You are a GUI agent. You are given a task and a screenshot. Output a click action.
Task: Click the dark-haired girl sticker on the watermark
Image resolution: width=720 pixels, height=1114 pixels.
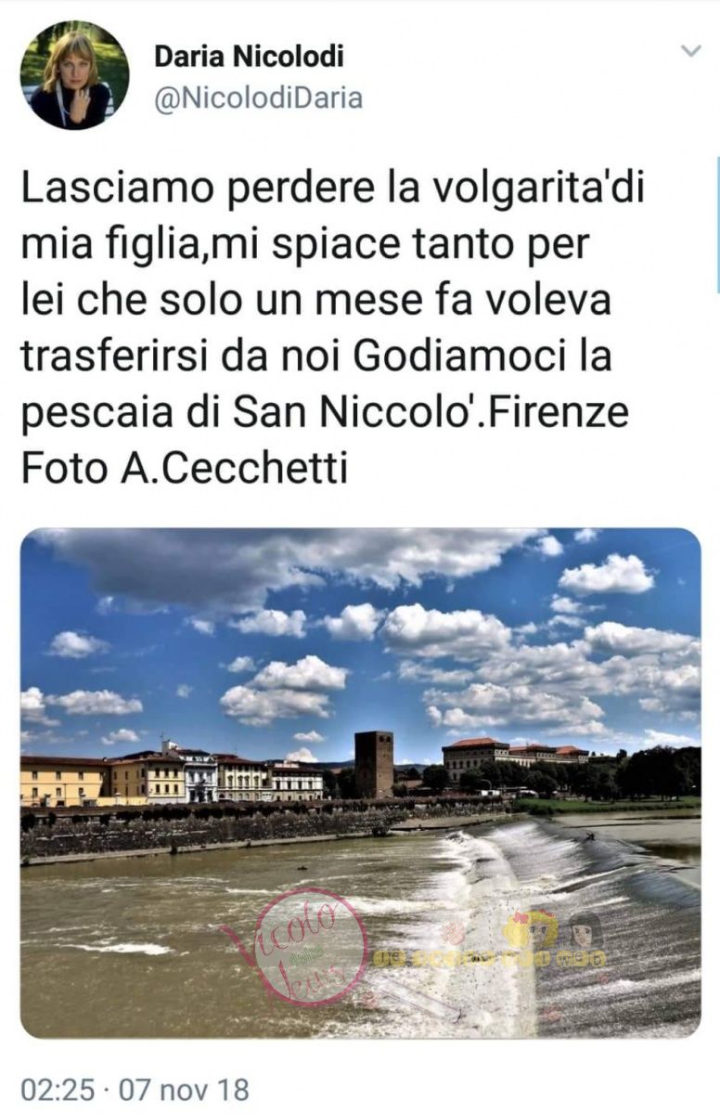586,928
